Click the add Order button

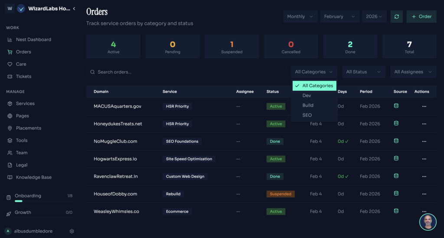click(421, 16)
